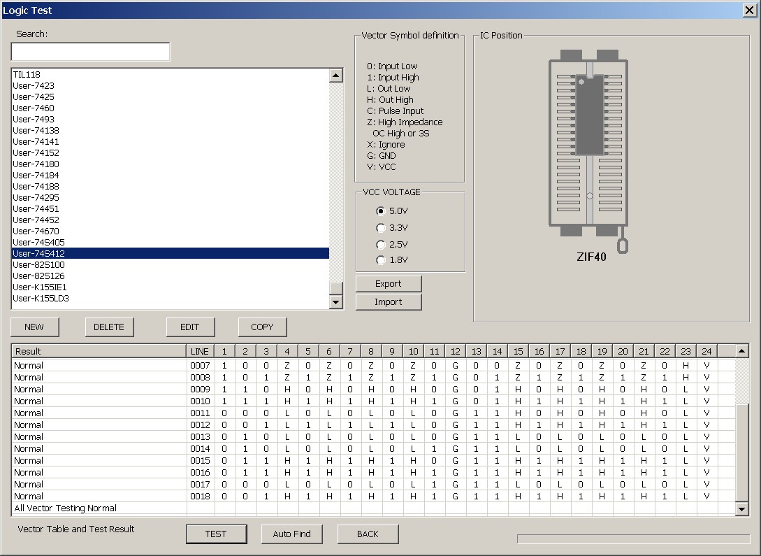The width and height of the screenshot is (761, 556).
Task: Close the Logic Test window
Action: (x=748, y=10)
